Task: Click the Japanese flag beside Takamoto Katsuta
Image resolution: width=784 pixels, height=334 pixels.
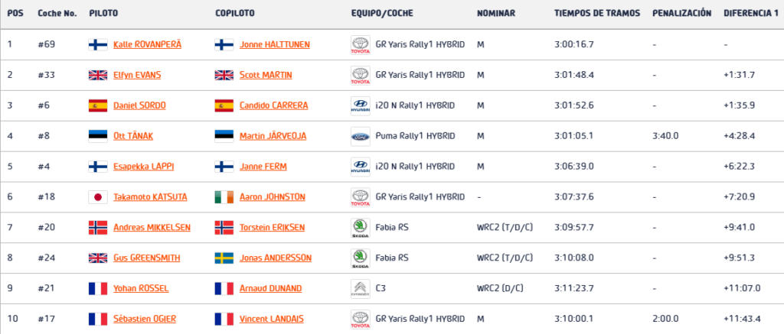Action: click(x=98, y=197)
